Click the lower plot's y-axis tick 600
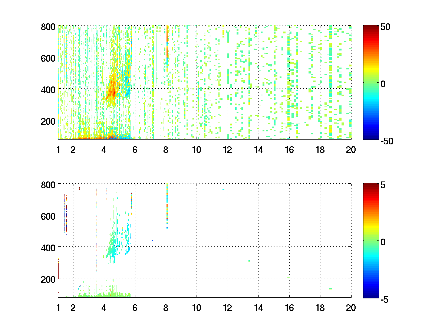 [48, 216]
